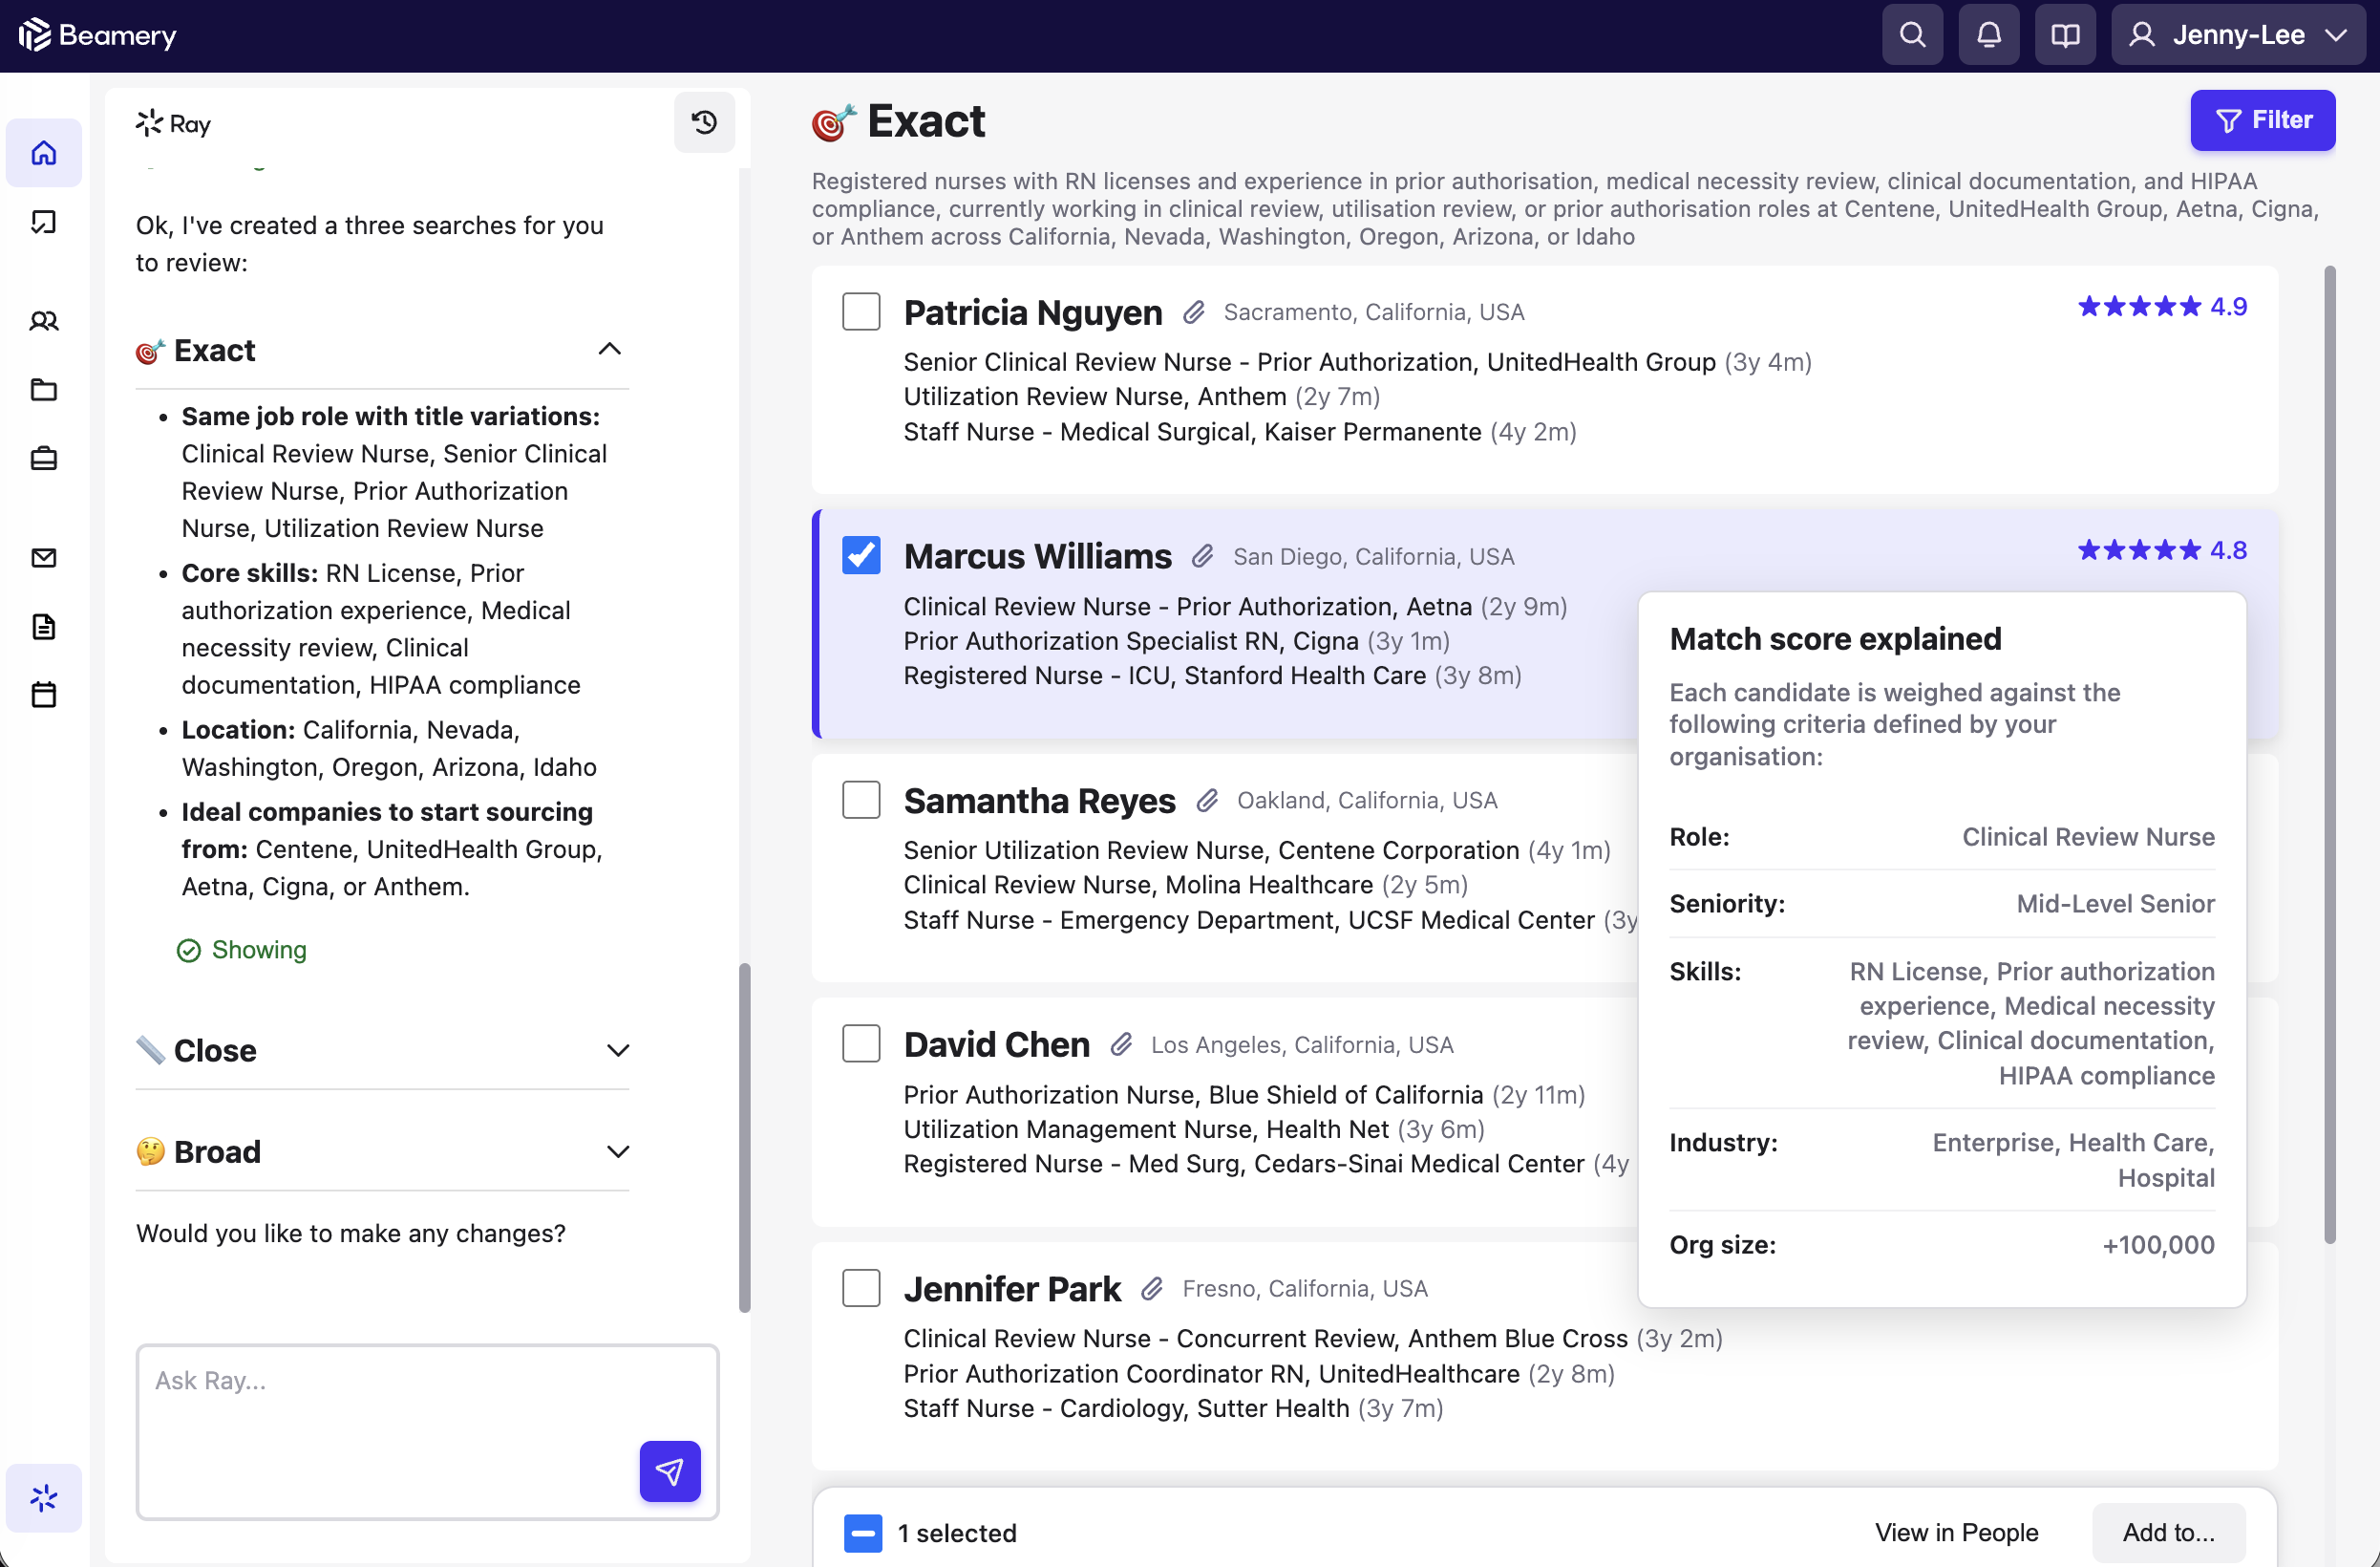Viewport: 2380px width, 1567px height.
Task: Open paperclip icon next to Jennifer Park
Action: coord(1152,1289)
